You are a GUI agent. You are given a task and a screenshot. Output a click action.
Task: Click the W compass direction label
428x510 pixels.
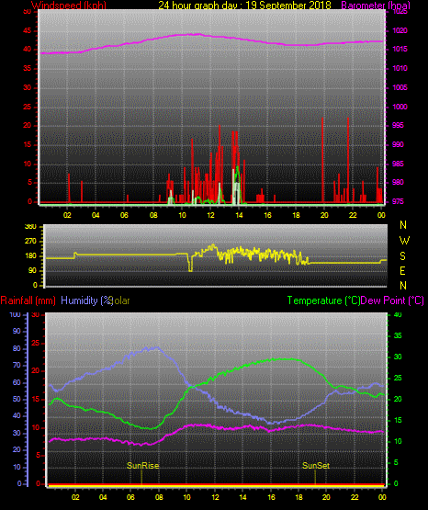pos(404,241)
